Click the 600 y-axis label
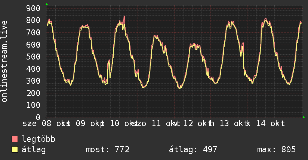This screenshot has height=160, width=308. pos(33,45)
